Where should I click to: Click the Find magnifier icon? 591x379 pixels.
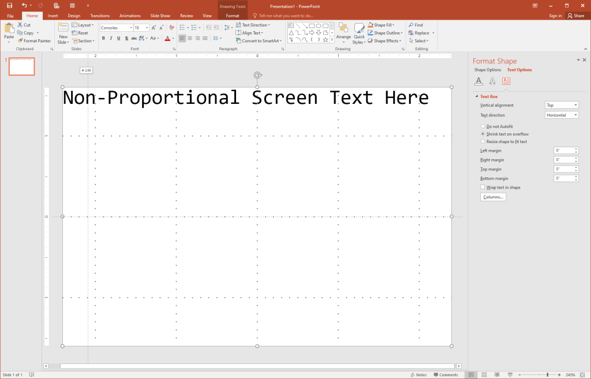click(x=410, y=25)
